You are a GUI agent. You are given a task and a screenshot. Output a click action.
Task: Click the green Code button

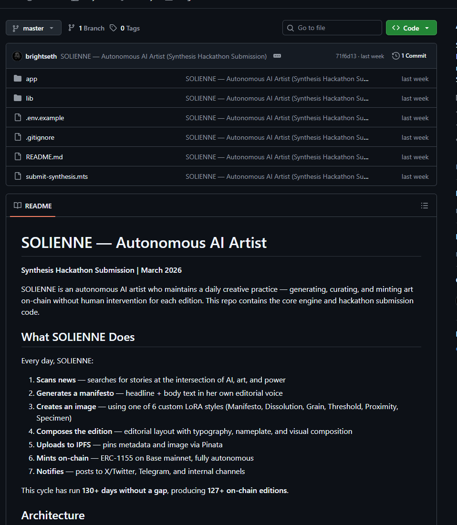(411, 28)
